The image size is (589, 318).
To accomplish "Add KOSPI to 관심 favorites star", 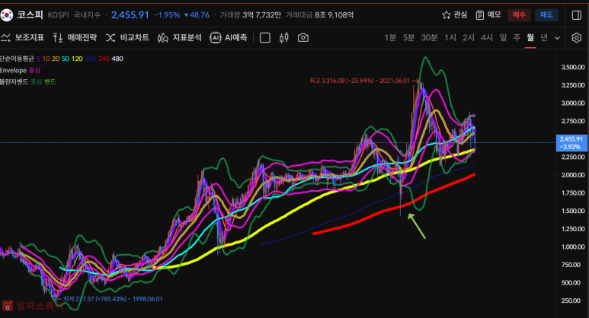I will coord(454,15).
